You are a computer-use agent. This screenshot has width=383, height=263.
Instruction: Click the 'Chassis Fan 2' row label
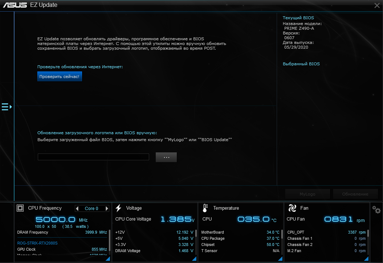click(x=300, y=244)
